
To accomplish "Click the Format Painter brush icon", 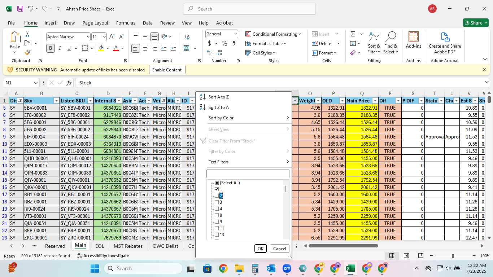I will [x=27, y=52].
